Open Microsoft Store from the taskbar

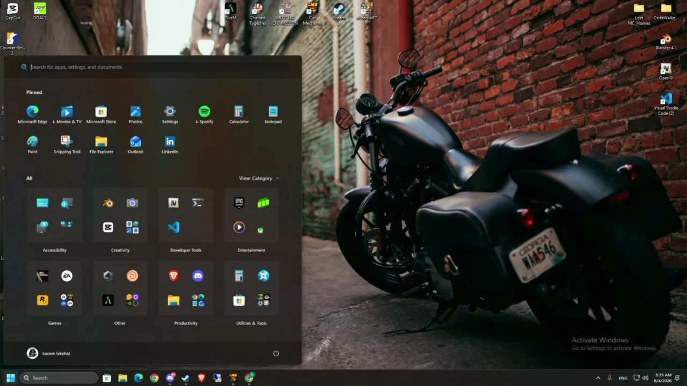(x=107, y=378)
